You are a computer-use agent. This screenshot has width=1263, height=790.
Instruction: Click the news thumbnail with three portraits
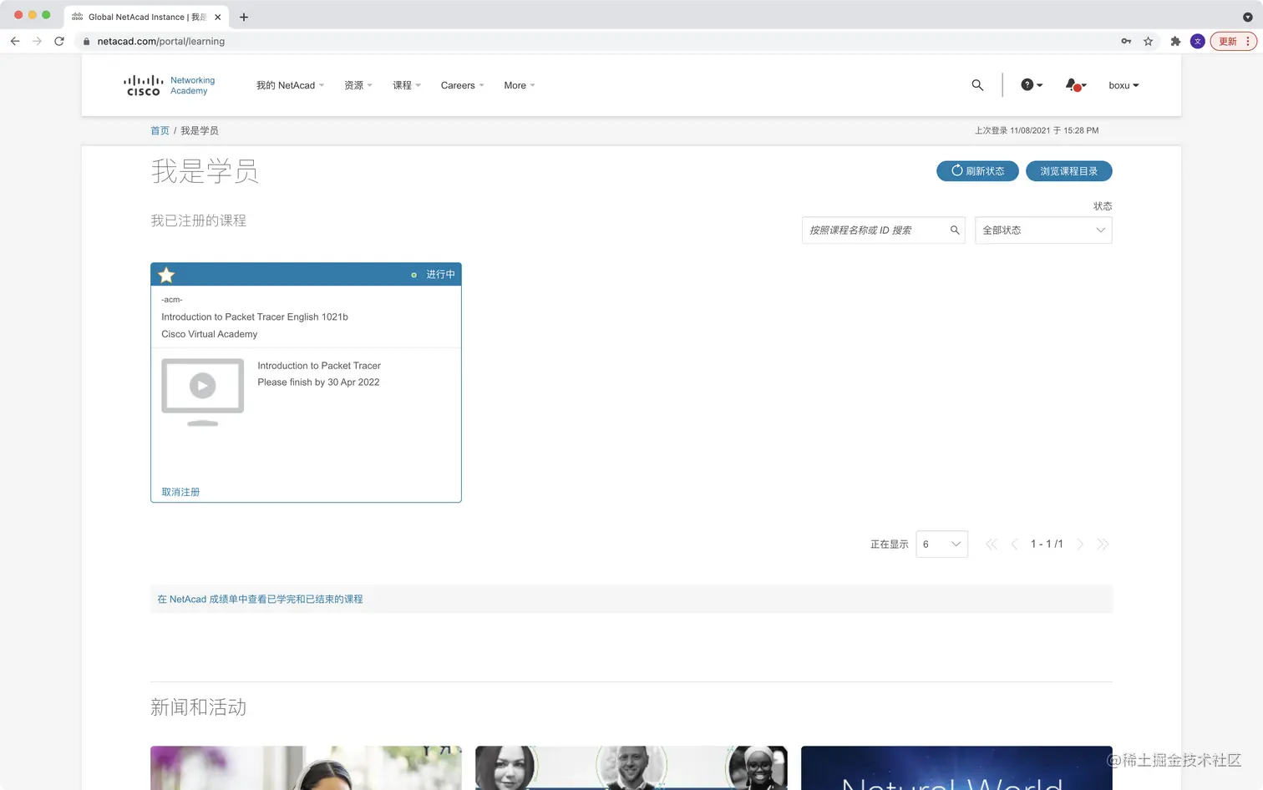coord(631,768)
